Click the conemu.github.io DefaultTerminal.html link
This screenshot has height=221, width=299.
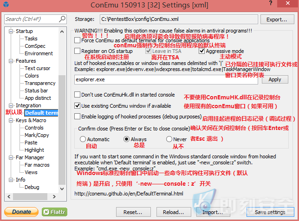tap(129, 194)
